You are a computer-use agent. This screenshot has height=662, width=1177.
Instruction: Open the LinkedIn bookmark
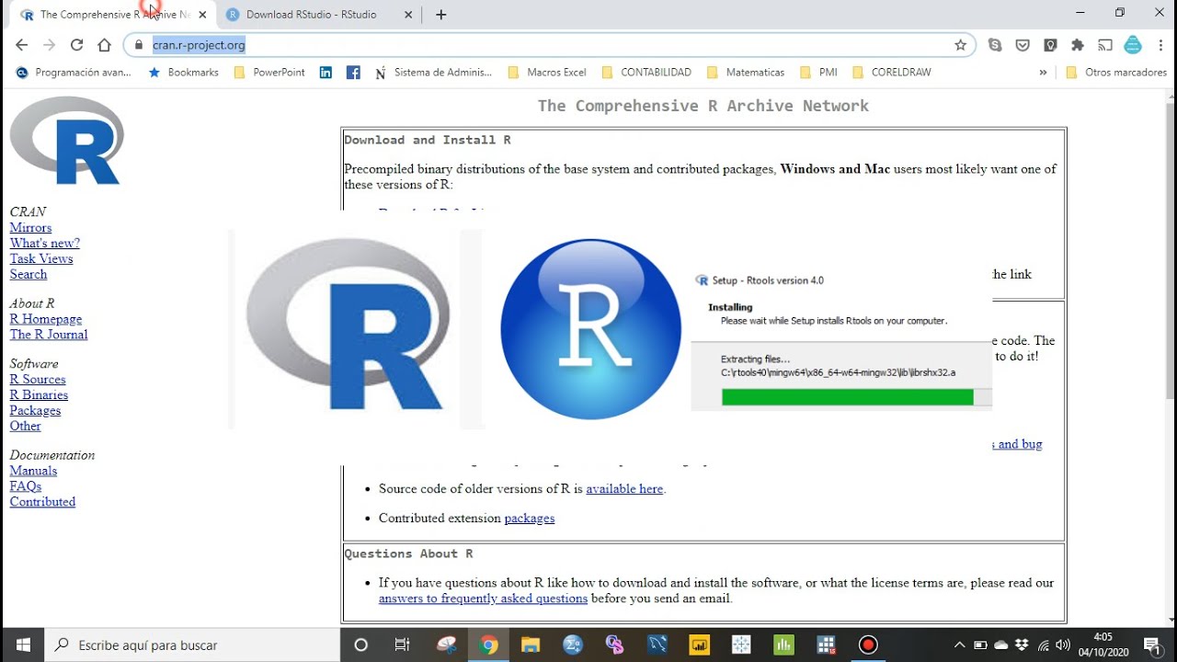coord(326,72)
